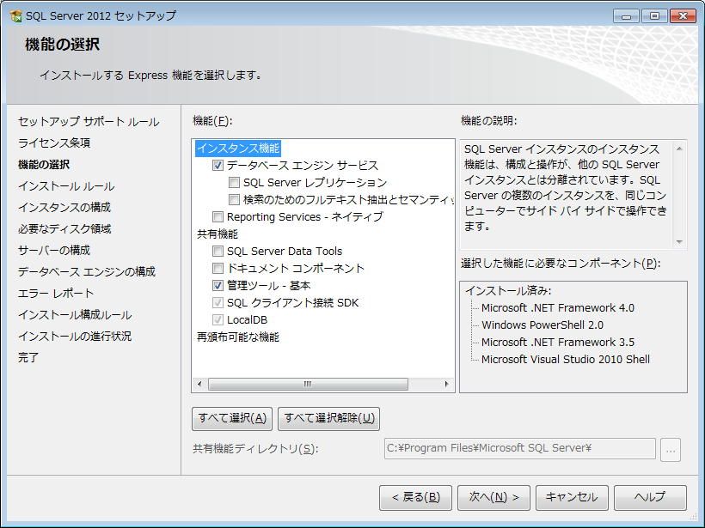The image size is (705, 528).
Task: Click the すべて選択(A) button
Action: (x=232, y=418)
